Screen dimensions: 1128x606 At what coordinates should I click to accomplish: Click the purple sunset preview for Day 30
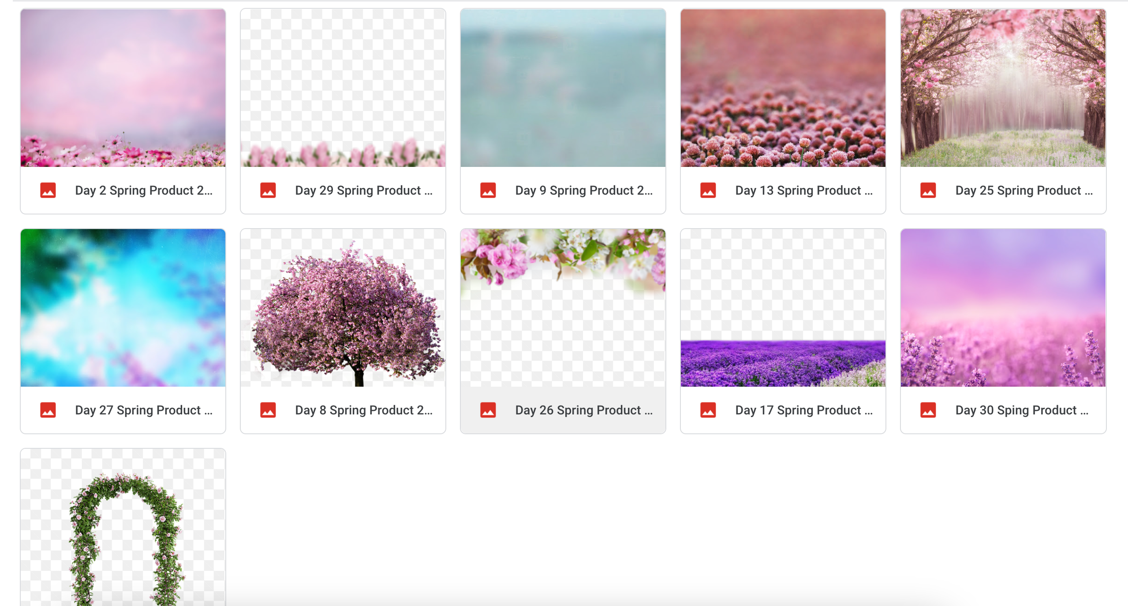pyautogui.click(x=1003, y=307)
